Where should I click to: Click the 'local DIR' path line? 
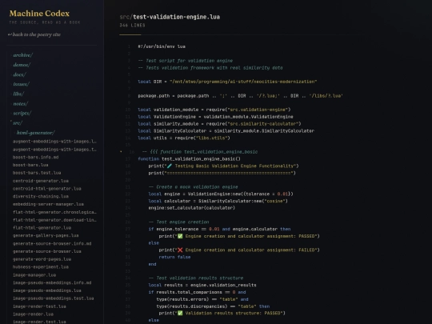click(x=227, y=82)
